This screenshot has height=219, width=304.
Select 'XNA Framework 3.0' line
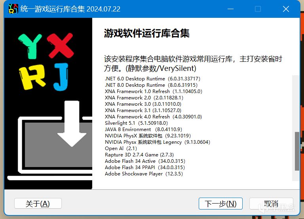[x=143, y=104]
